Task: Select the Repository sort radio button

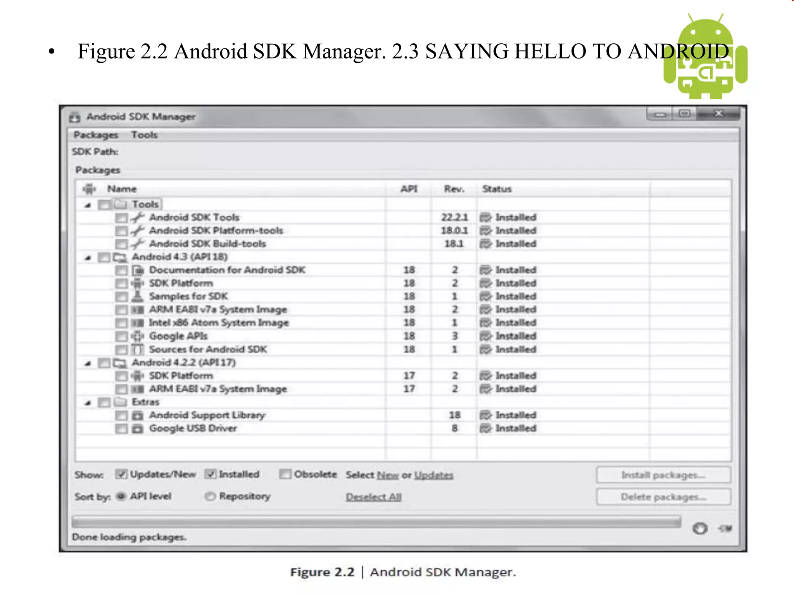Action: pos(210,496)
